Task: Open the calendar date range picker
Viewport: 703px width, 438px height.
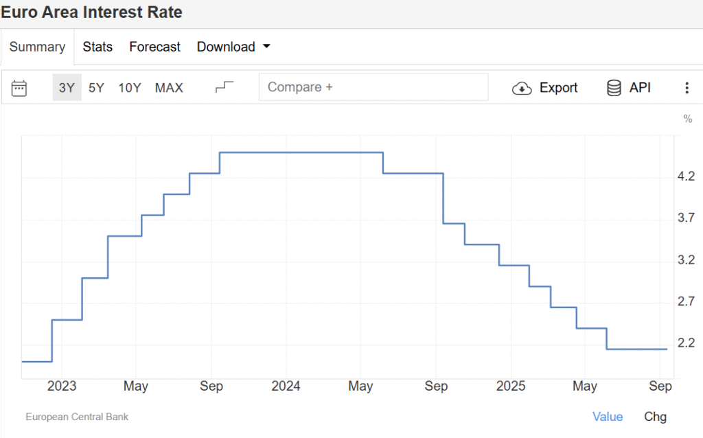Action: [19, 88]
